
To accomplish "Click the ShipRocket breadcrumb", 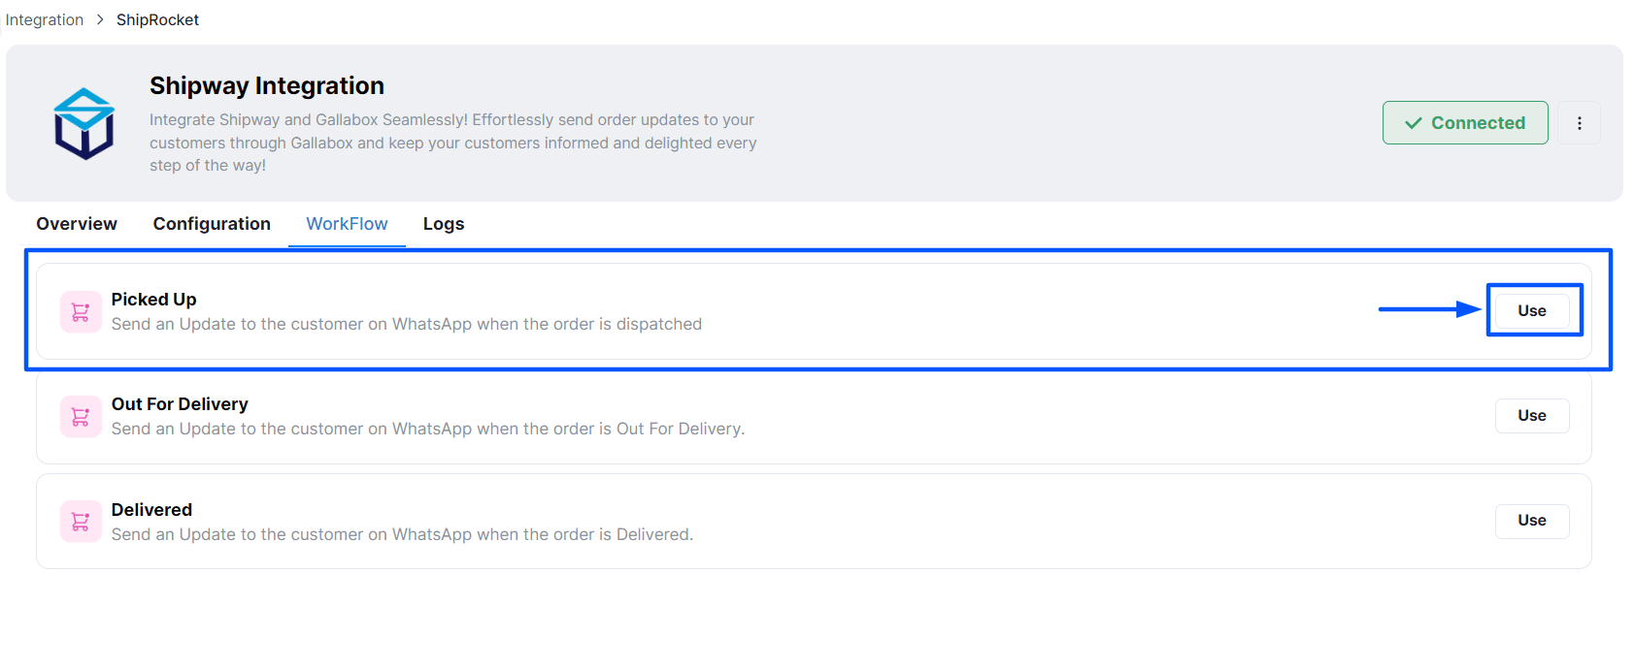I will click(x=157, y=19).
